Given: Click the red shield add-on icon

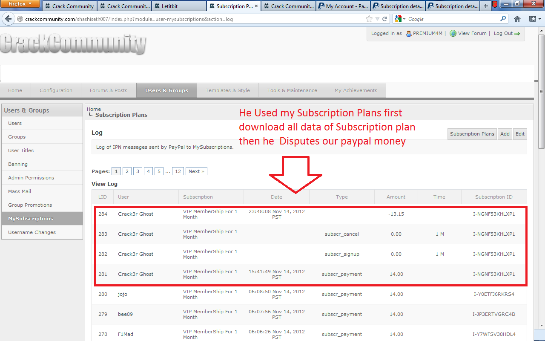Looking at the screenshot, I should (x=495, y=5).
